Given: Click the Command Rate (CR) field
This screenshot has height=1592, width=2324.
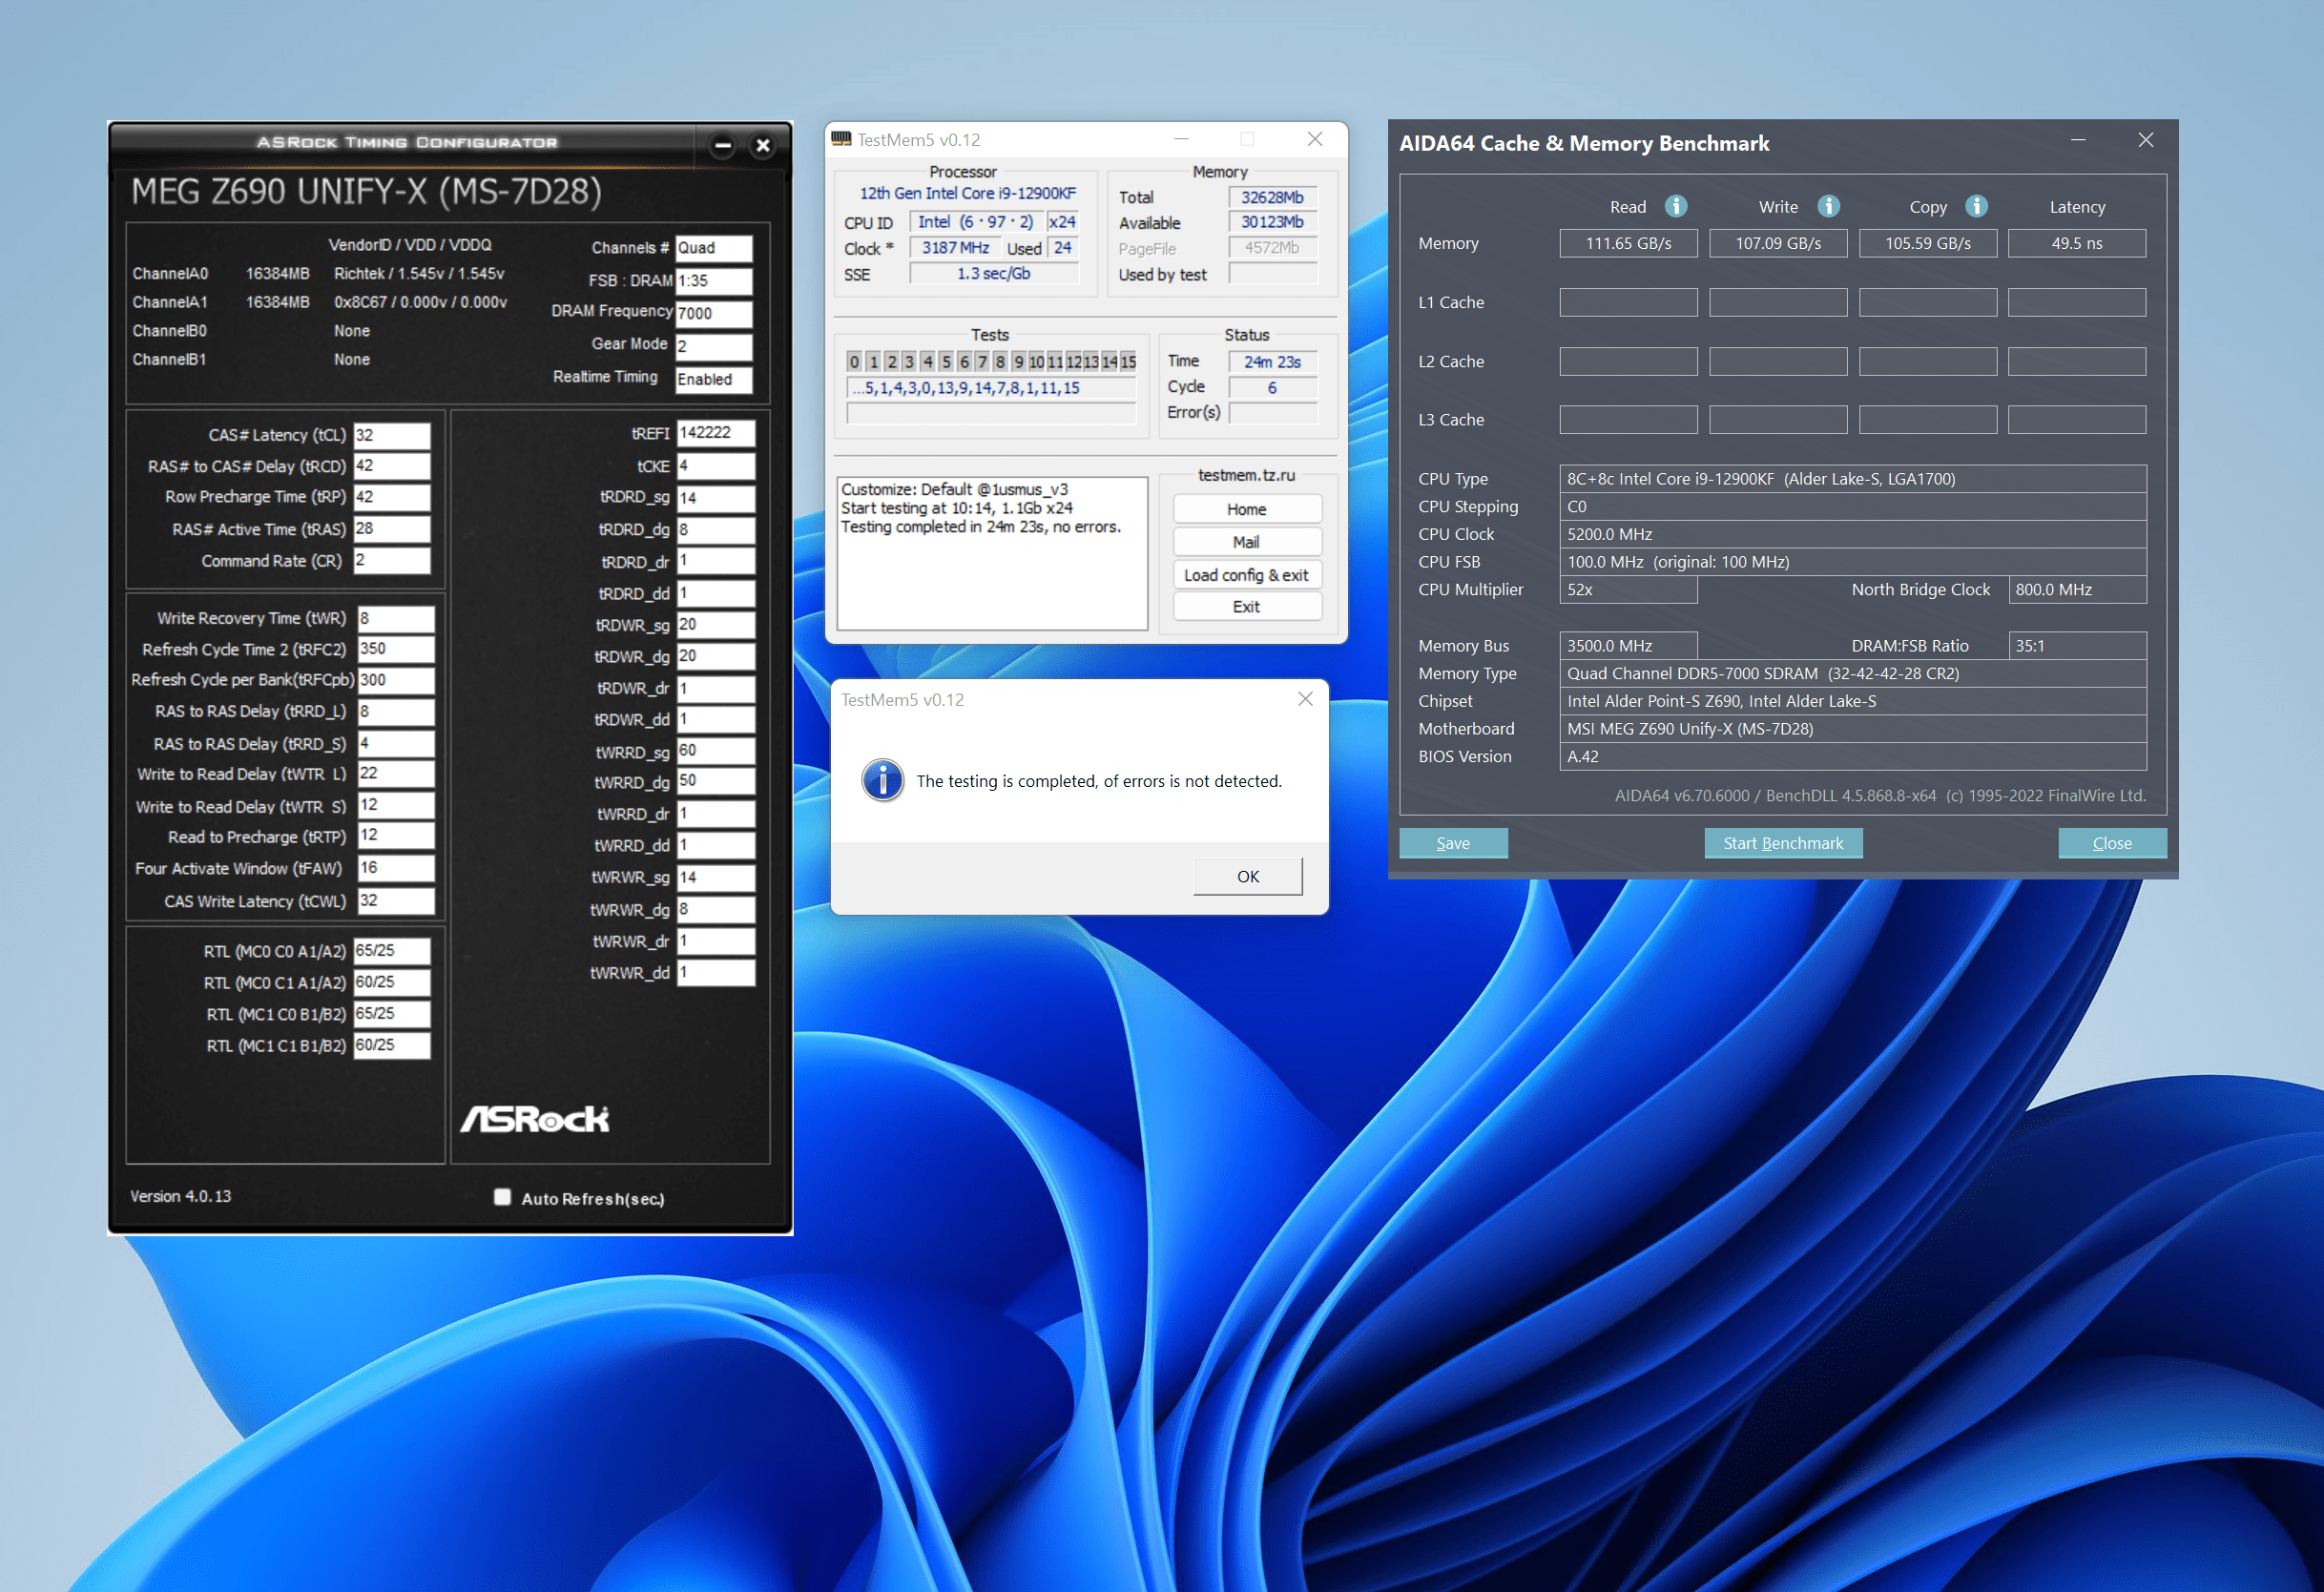Looking at the screenshot, I should point(392,561).
